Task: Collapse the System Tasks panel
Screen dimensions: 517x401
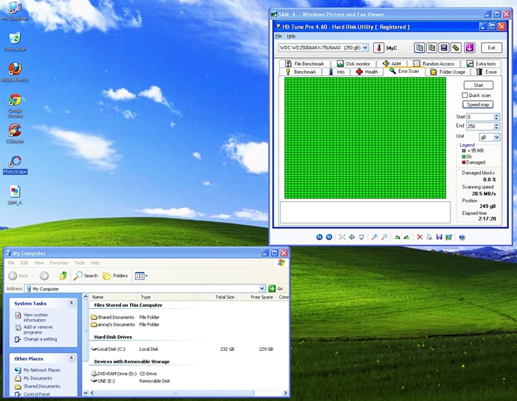Action: click(x=71, y=303)
